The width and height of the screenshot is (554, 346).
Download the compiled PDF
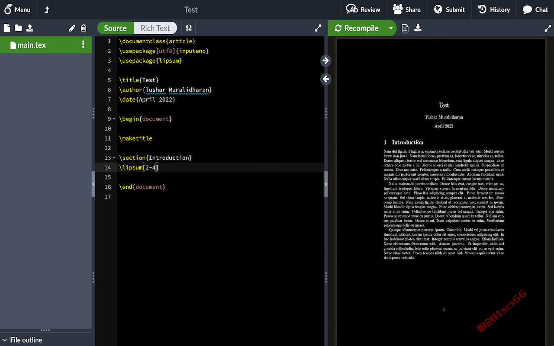tap(418, 28)
